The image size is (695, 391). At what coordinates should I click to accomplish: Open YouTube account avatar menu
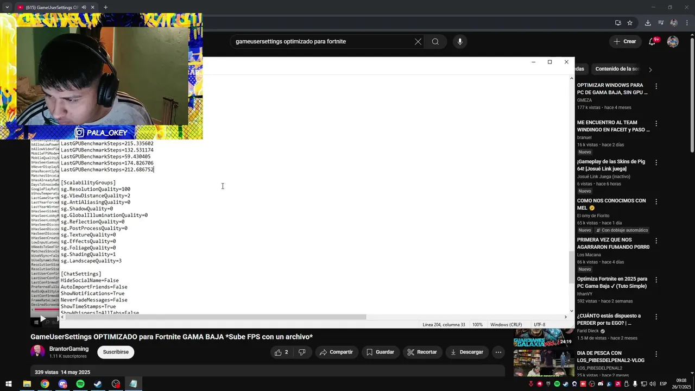(x=673, y=41)
